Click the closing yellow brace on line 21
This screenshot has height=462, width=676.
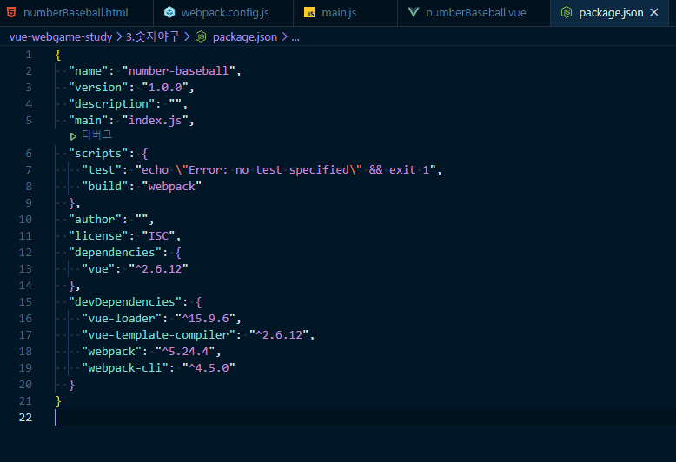point(58,401)
